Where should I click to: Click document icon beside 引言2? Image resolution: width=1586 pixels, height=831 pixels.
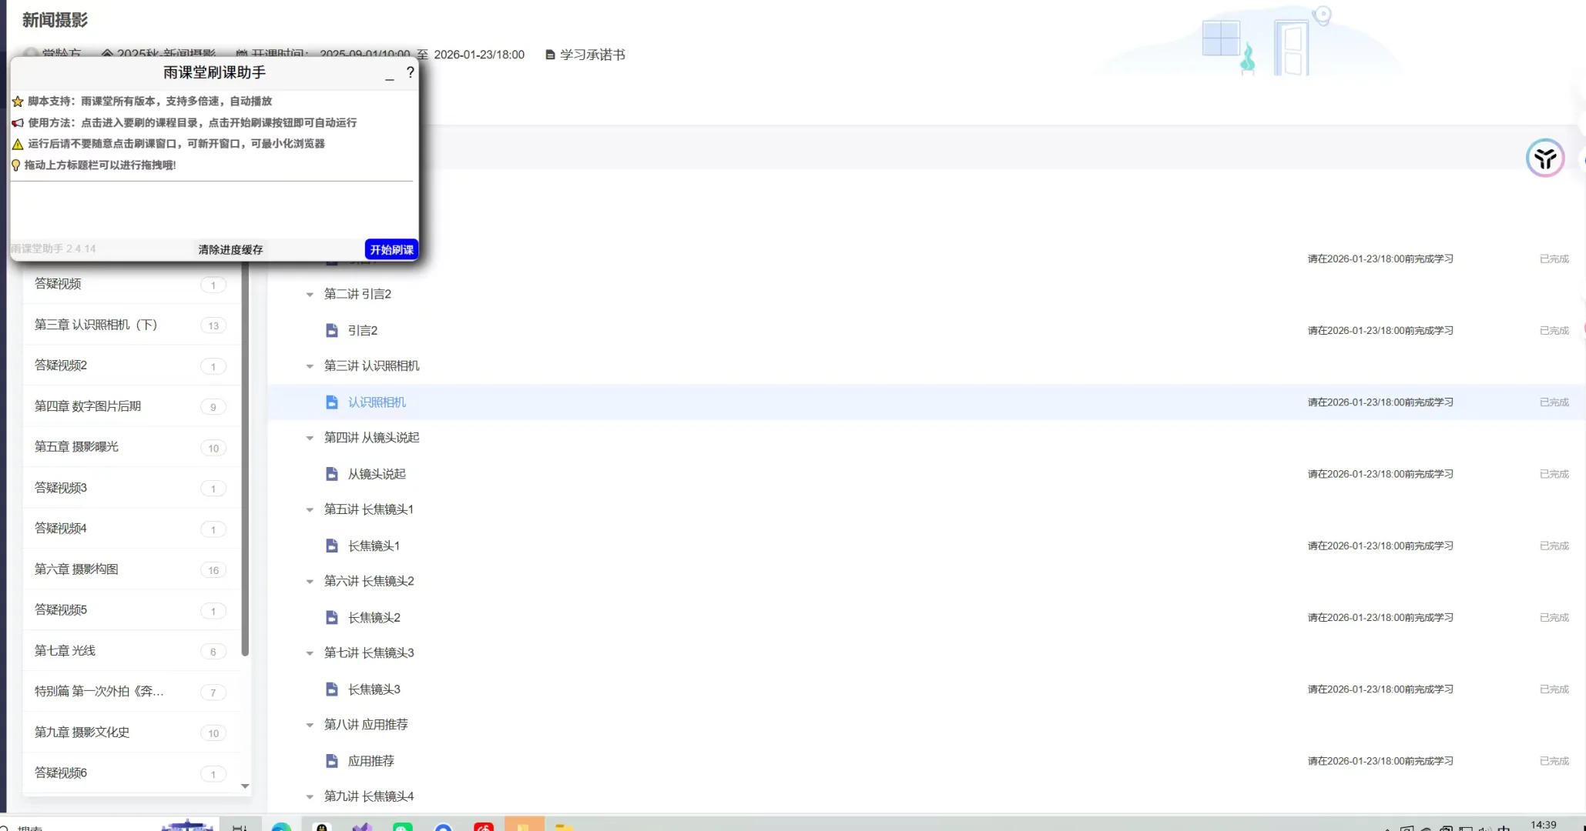(x=332, y=331)
